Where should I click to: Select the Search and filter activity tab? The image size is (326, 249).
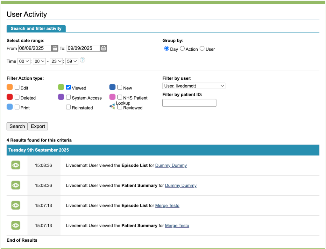pyautogui.click(x=36, y=29)
